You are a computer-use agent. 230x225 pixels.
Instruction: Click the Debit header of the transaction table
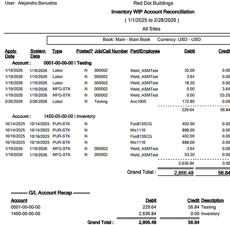tap(189, 51)
